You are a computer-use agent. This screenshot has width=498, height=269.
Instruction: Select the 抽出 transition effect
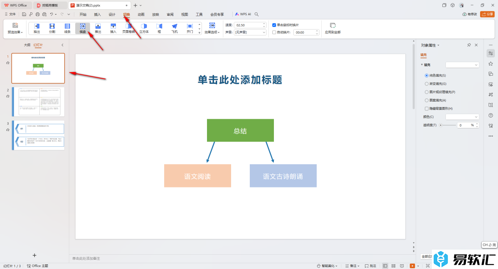pos(37,28)
